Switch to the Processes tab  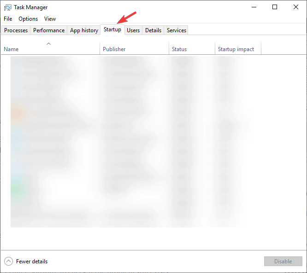16,30
